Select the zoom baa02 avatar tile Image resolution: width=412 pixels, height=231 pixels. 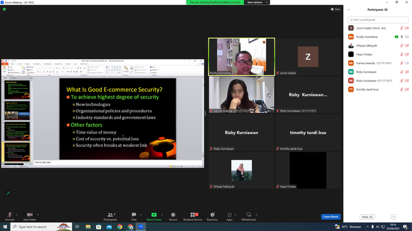[308, 56]
